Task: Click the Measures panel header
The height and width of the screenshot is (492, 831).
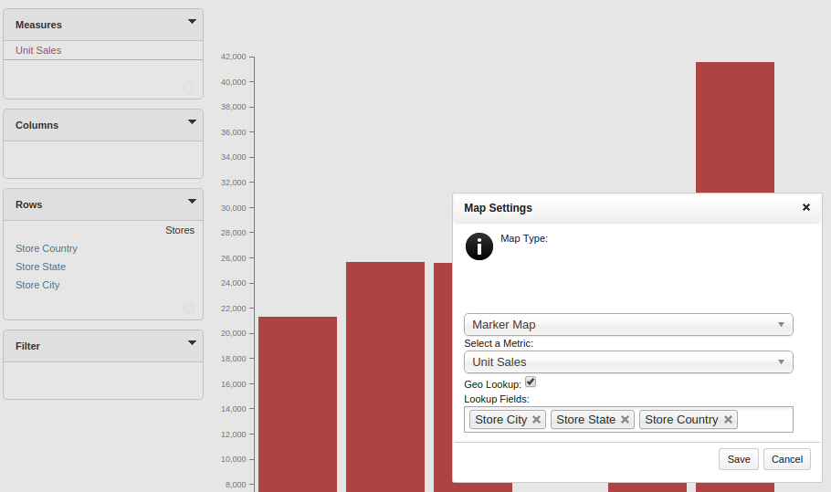Action: (103, 25)
